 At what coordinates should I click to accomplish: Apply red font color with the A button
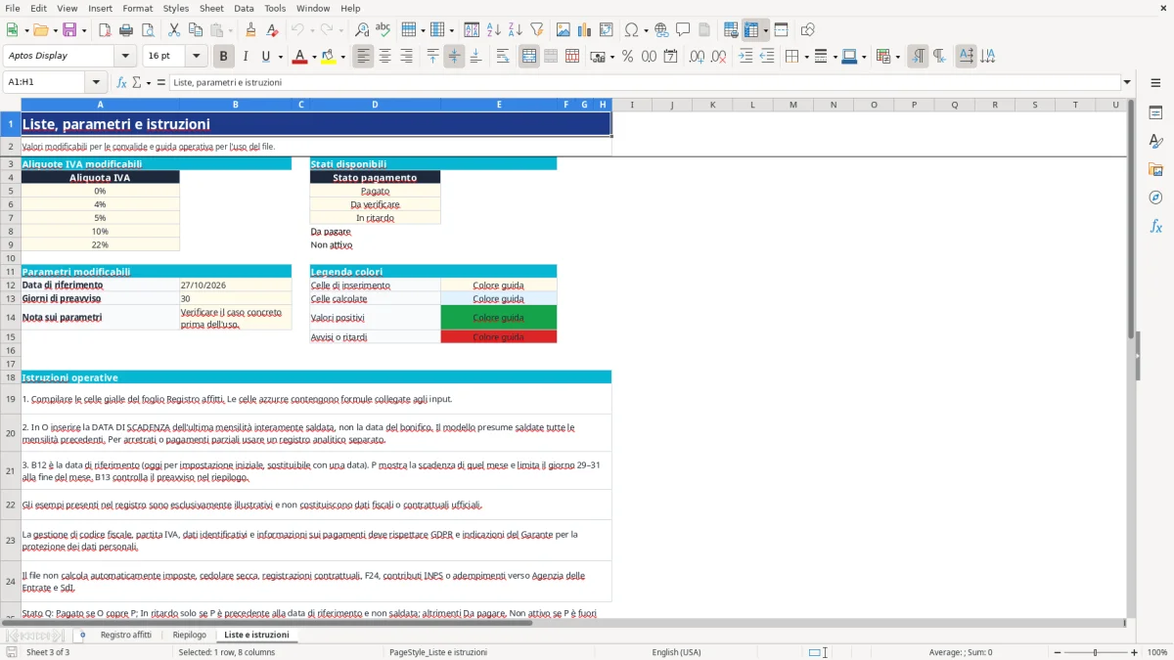299,57
